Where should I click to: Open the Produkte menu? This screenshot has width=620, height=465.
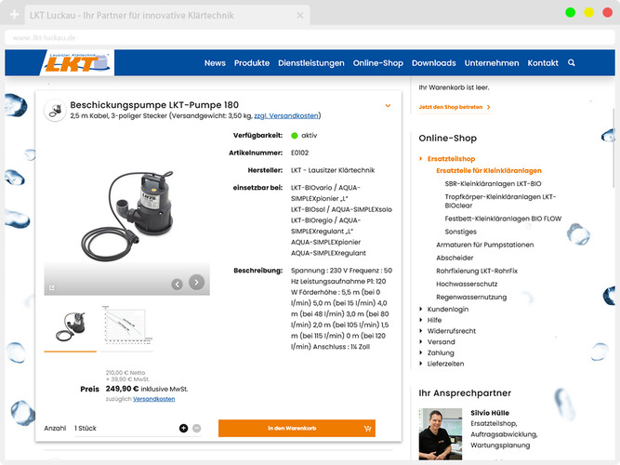[252, 63]
